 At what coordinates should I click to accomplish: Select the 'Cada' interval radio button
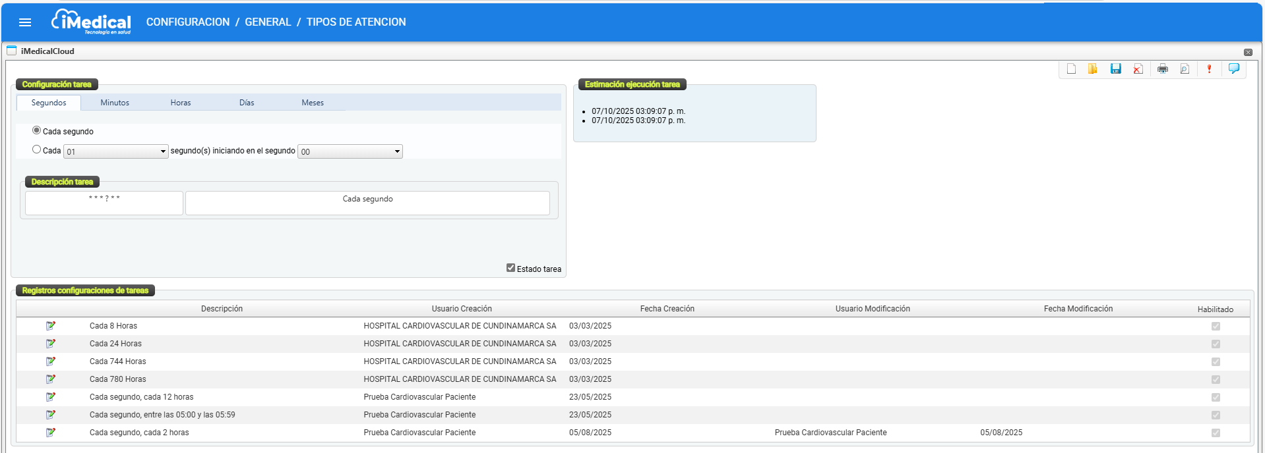coord(37,149)
